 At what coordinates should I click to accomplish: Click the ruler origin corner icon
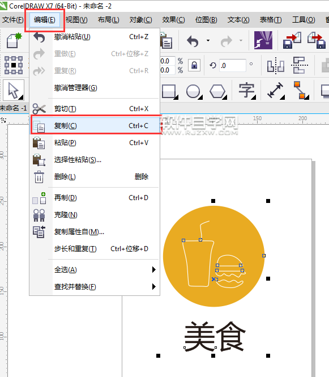click(3, 120)
